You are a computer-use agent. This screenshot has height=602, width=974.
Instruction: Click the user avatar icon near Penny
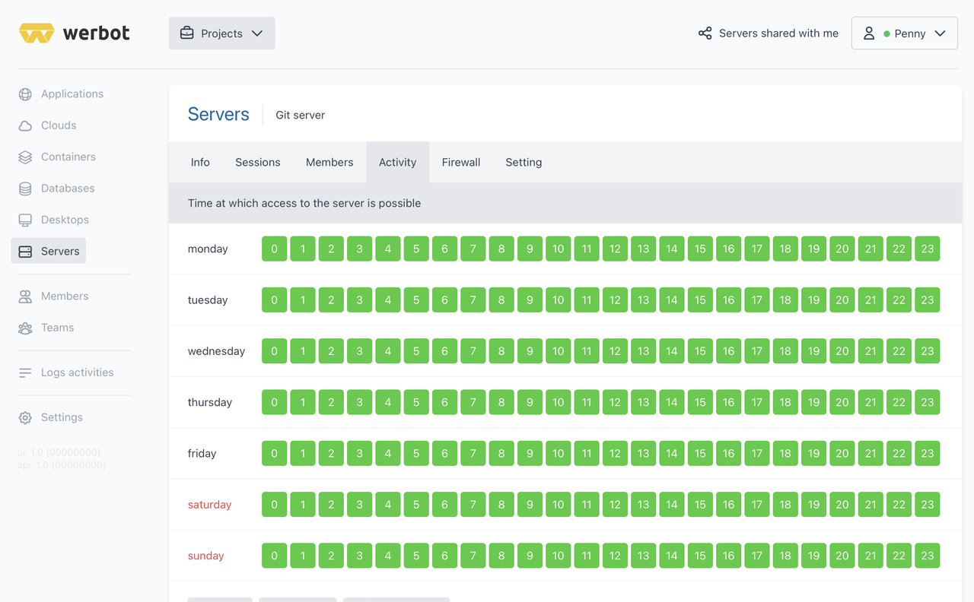click(869, 33)
